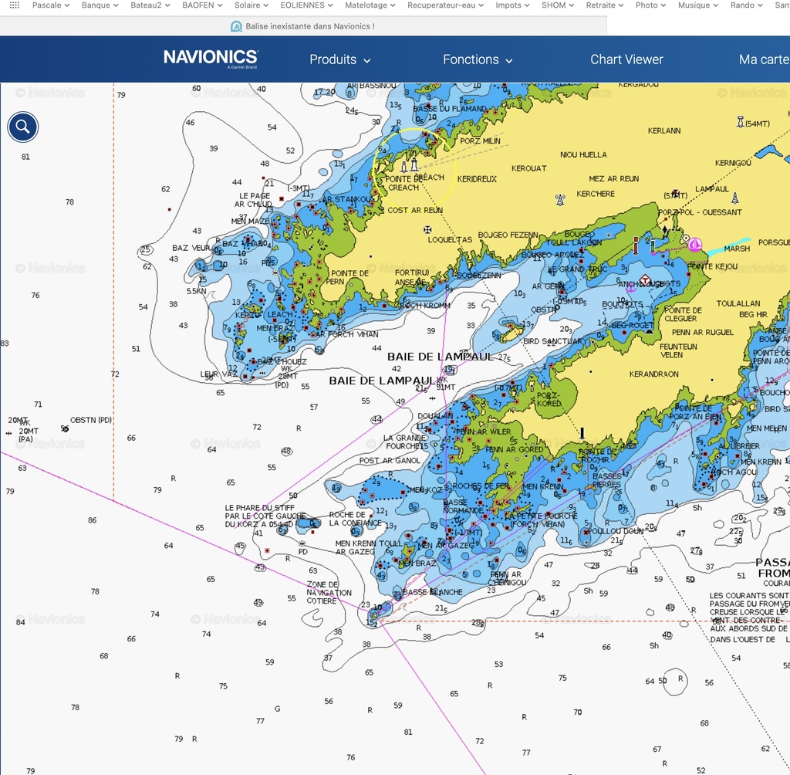Select the beacon symbol right of LAMPAUL
This screenshot has height=775, width=790.
click(735, 197)
